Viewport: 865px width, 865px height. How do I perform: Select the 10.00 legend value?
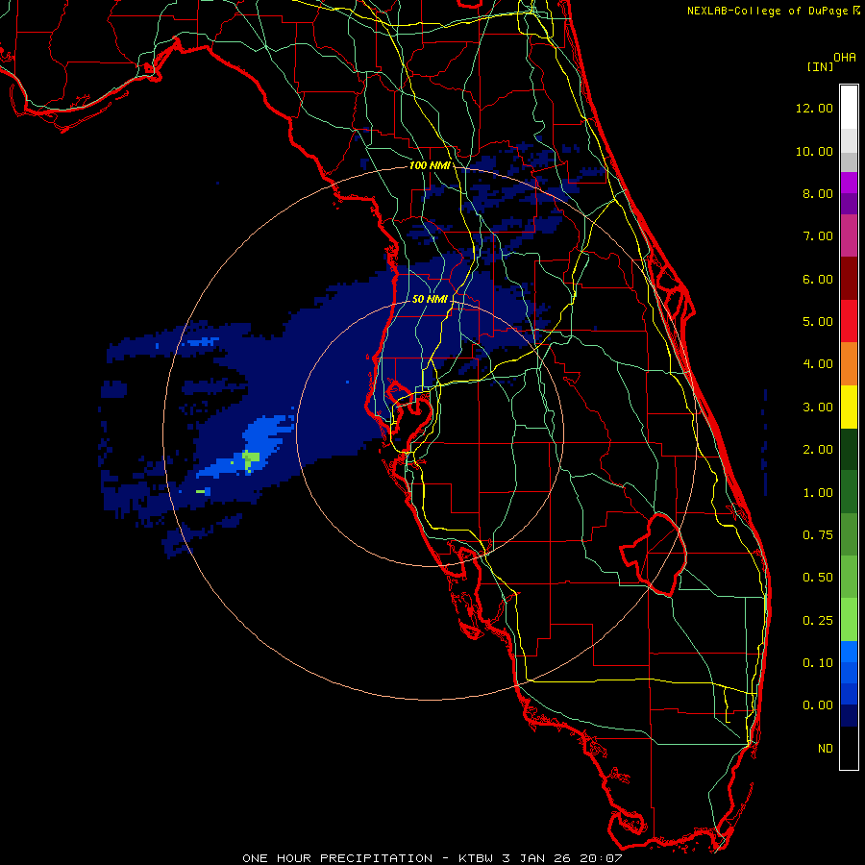click(814, 151)
